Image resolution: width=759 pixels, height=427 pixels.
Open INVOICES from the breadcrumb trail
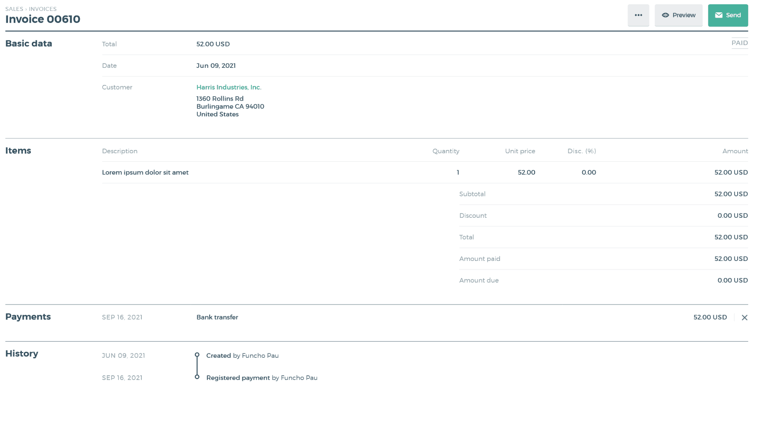(43, 9)
